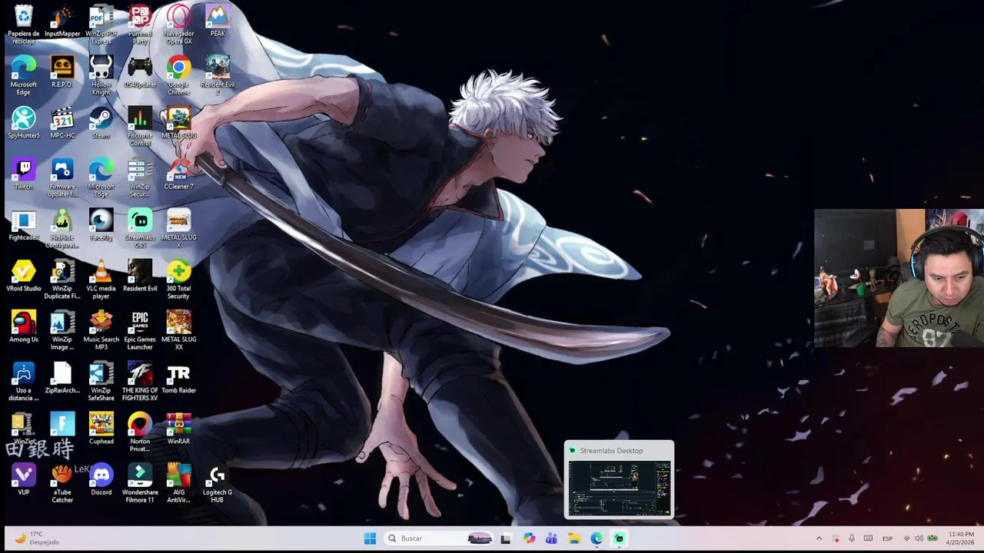Open File Explorer from the taskbar
Screen dimensions: 984x553
pos(574,538)
